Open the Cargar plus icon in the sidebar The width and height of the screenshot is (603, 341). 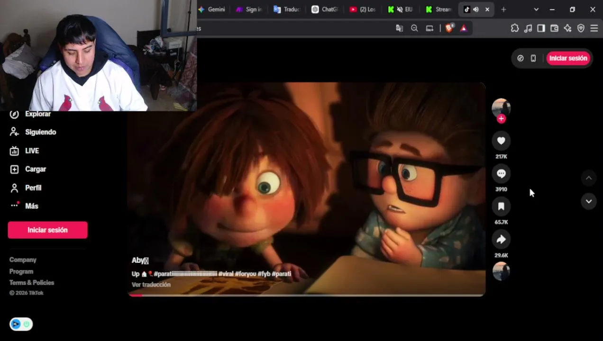14,169
